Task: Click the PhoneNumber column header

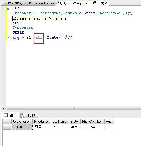Action: pyautogui.click(x=93, y=122)
